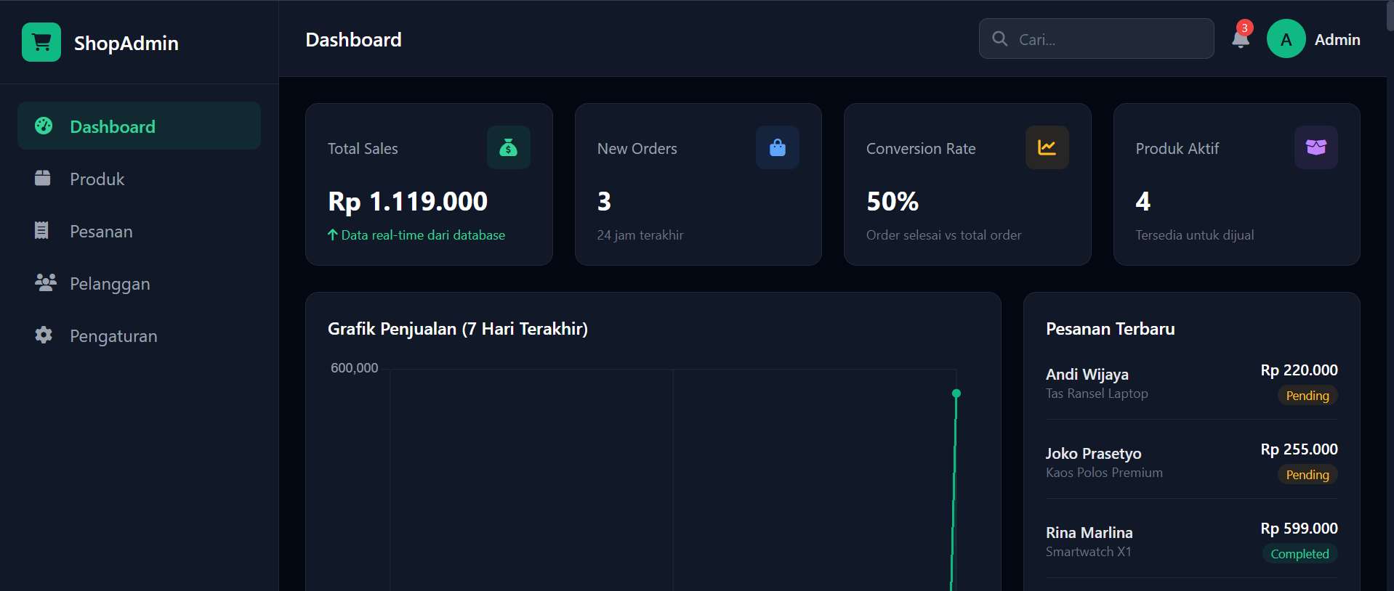Click the 600,000 axis label
Viewport: 1394px width, 591px height.
(355, 368)
